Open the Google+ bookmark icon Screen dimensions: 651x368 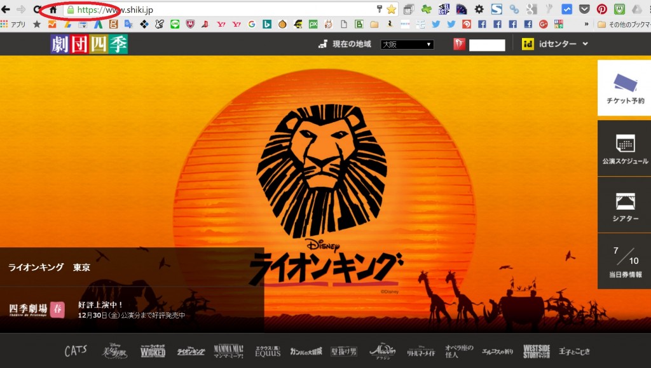click(543, 25)
